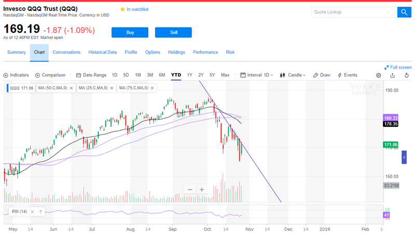Expand the side panel chevron
The height and width of the screenshot is (240, 416).
point(404,157)
